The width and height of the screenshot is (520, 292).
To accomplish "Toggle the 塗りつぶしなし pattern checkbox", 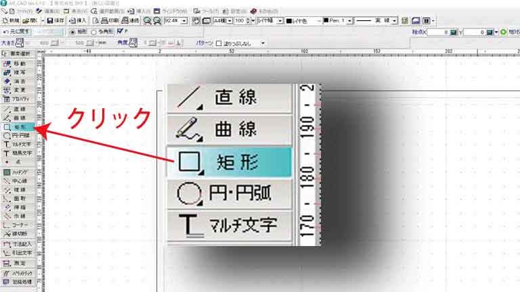I will pyautogui.click(x=219, y=43).
